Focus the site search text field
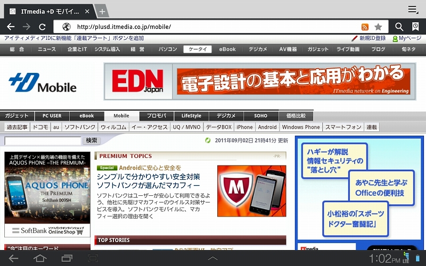 pyautogui.click(x=43, y=141)
